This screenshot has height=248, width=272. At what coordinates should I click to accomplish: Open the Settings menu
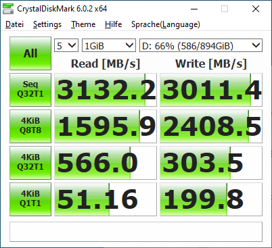coord(47,24)
